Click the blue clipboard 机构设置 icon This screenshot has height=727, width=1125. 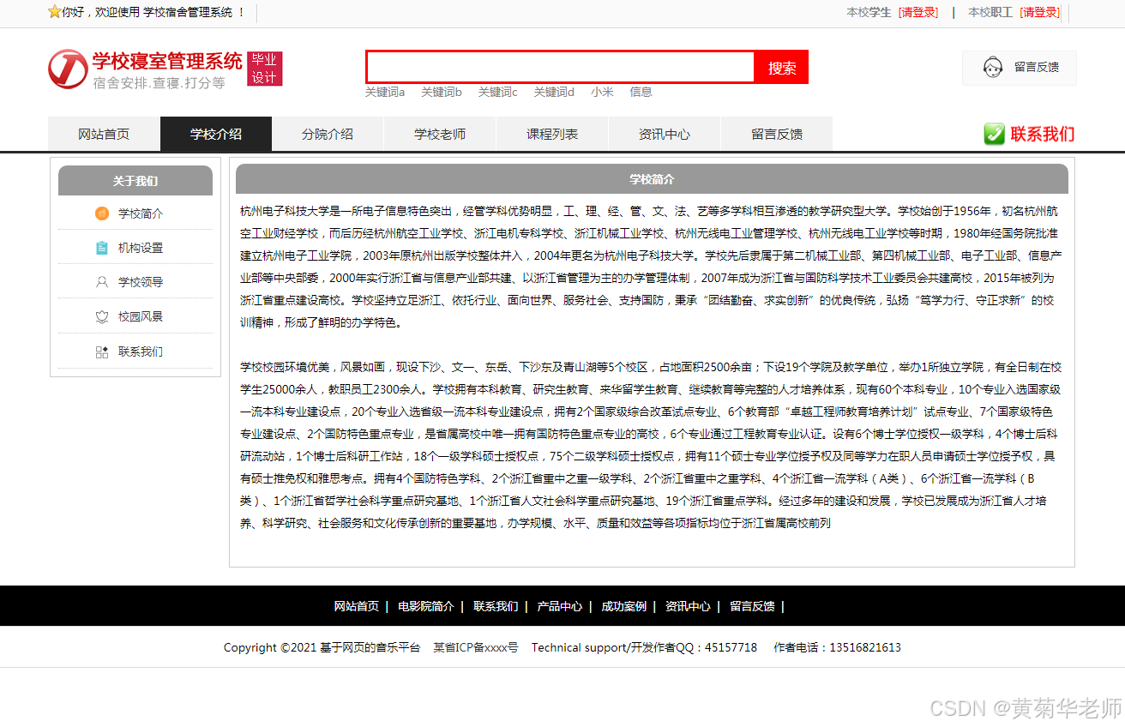(102, 247)
